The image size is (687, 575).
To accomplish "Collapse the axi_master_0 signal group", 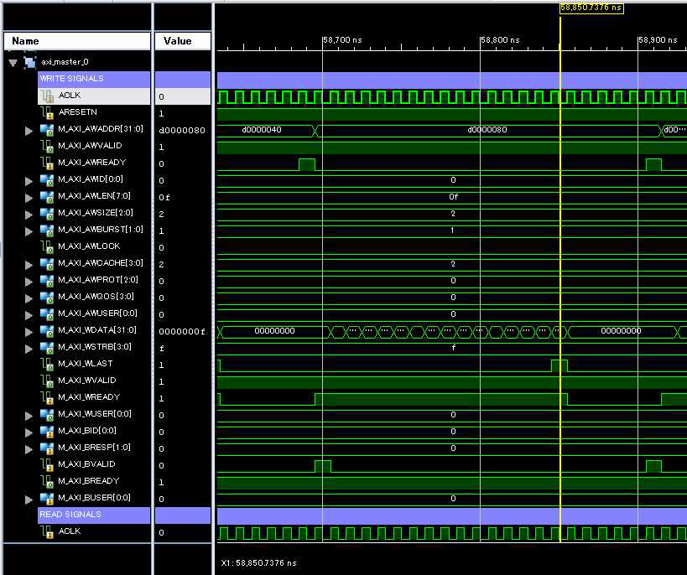I will point(11,61).
